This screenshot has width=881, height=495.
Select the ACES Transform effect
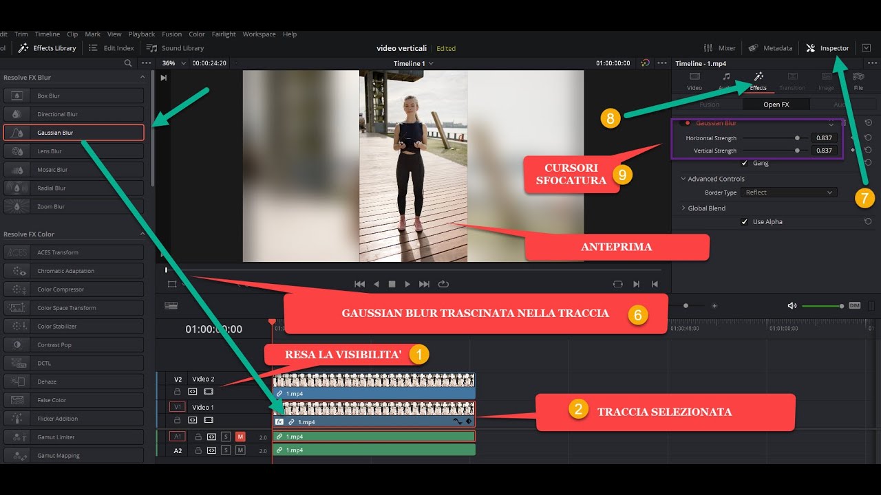coord(74,252)
